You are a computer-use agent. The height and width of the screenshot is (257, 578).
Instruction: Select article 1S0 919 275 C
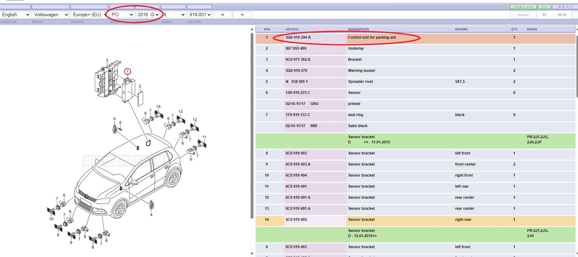point(298,93)
